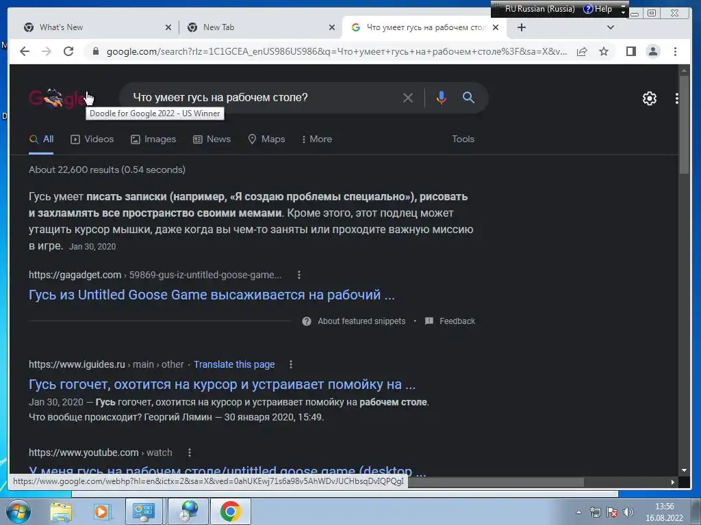Open the Гусь из Untitled Goose Game result
The image size is (701, 525).
coord(212,295)
